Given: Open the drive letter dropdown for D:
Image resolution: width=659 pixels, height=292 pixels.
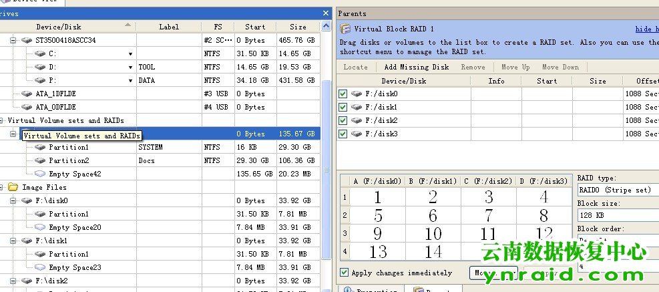Looking at the screenshot, I should (130, 67).
